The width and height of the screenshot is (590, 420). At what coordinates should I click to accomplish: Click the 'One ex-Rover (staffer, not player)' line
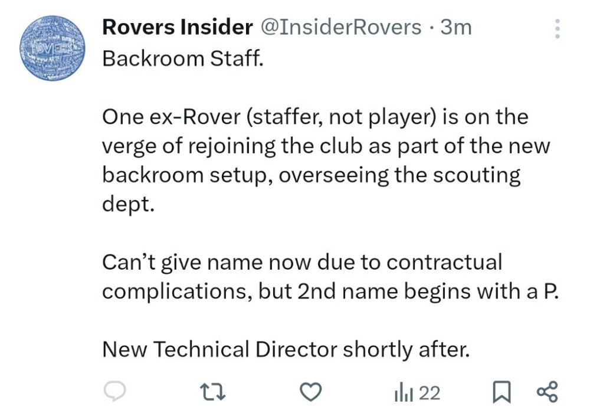[315, 117]
